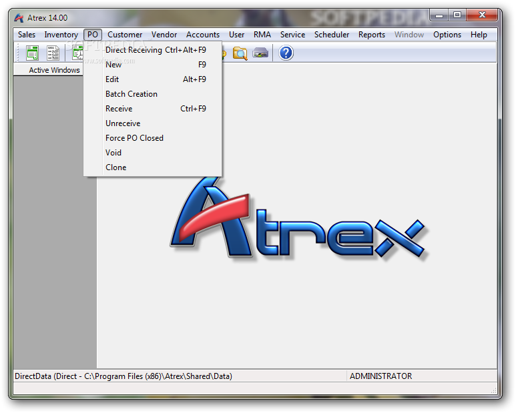Open the Reports menu
516x413 pixels.
click(372, 35)
